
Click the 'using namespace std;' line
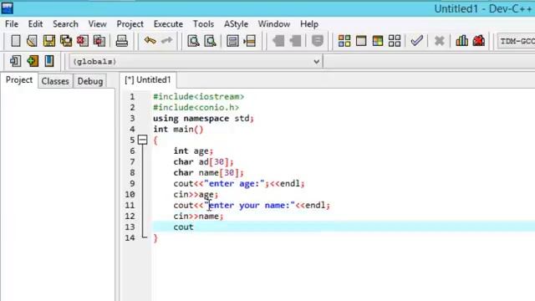203,119
